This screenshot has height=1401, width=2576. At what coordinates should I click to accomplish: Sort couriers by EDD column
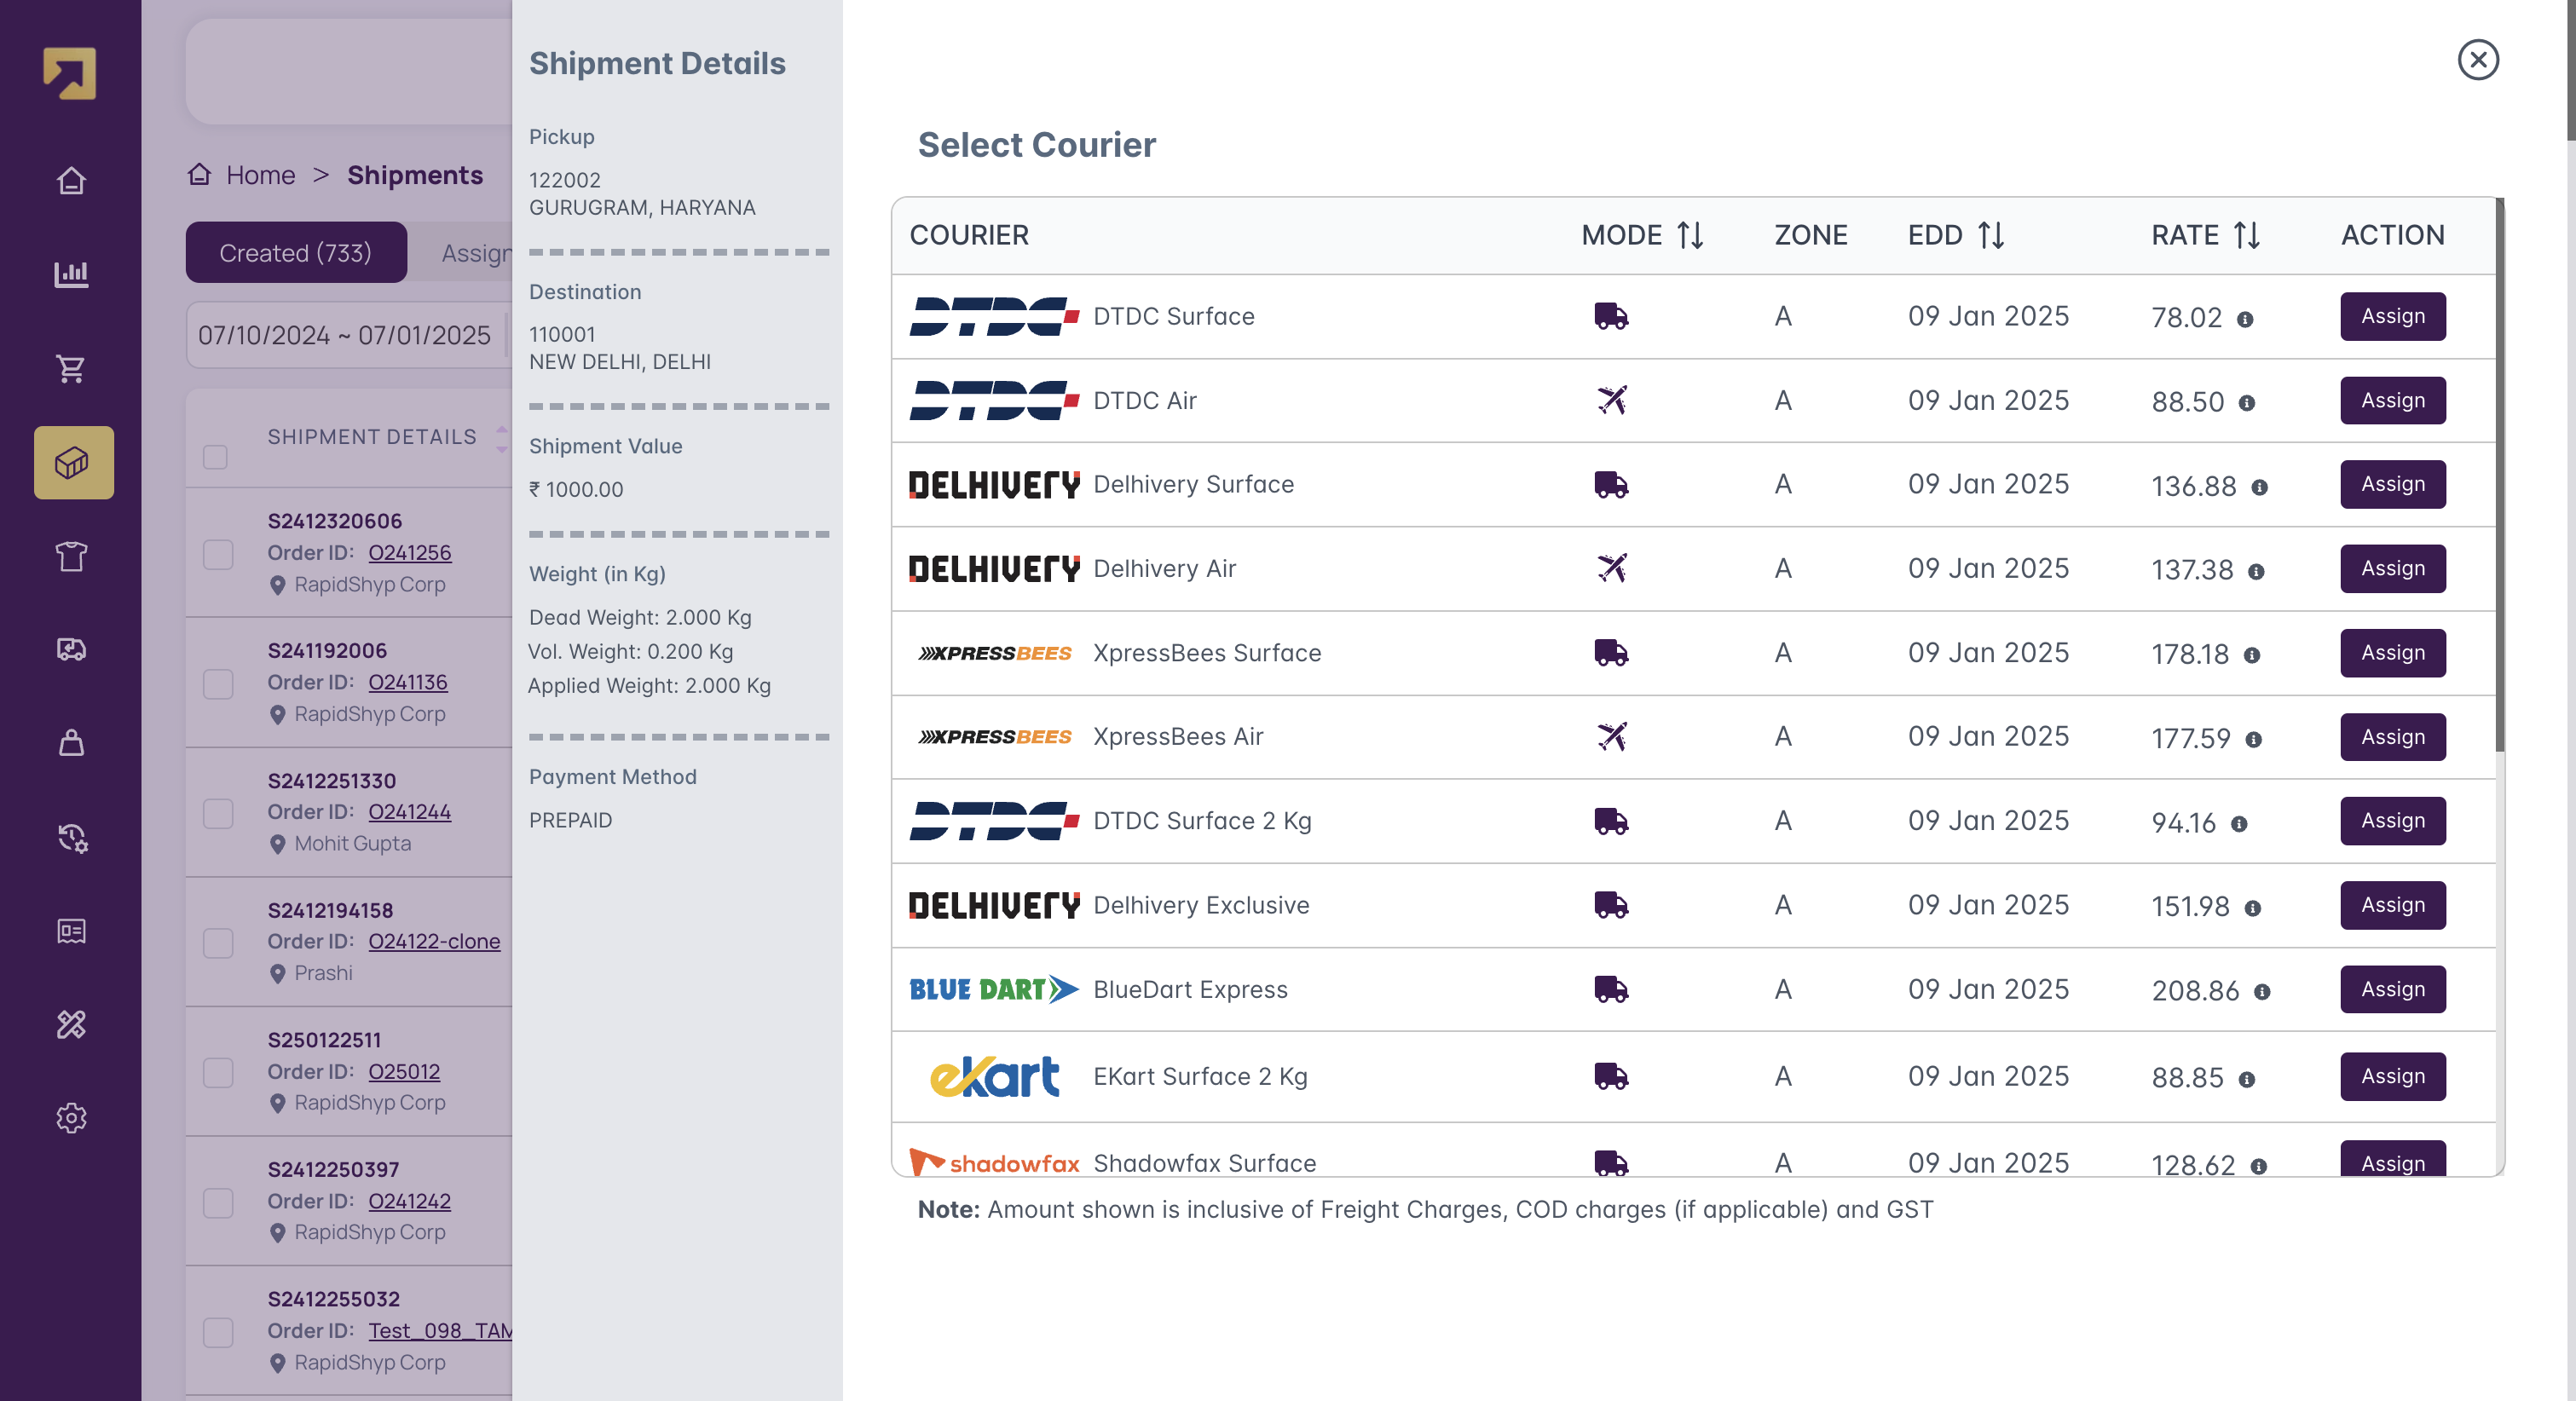[x=1990, y=235]
